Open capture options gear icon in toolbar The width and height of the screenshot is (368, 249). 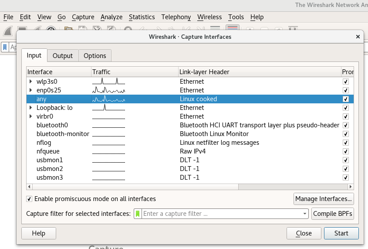click(51, 29)
